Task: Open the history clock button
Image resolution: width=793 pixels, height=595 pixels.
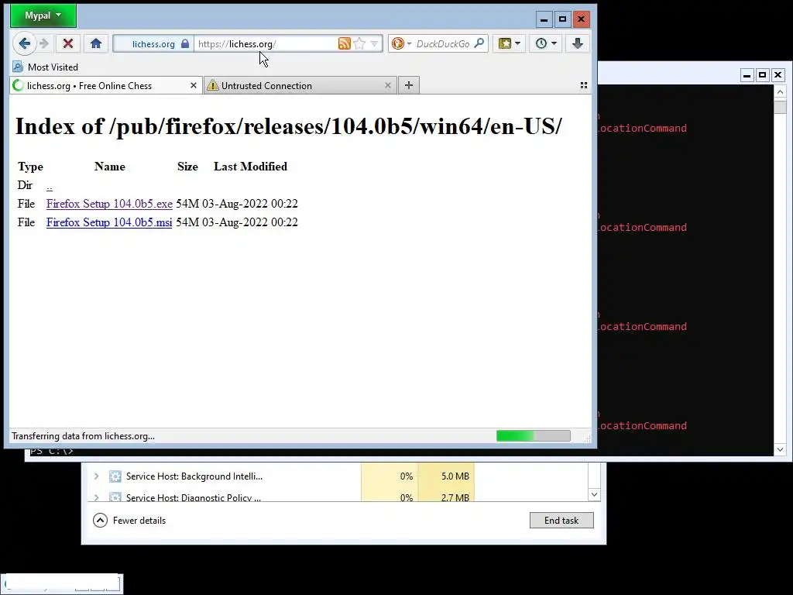Action: tap(546, 43)
